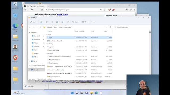This screenshot has height=95, width=170.
Task: Click the Home breadcrumb segment
Action: pyautogui.click(x=61, y=27)
